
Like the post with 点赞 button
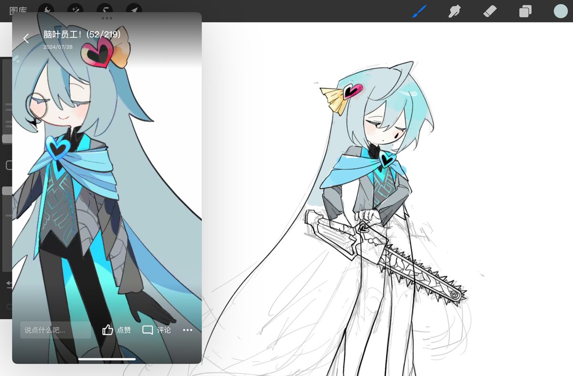[x=117, y=330]
